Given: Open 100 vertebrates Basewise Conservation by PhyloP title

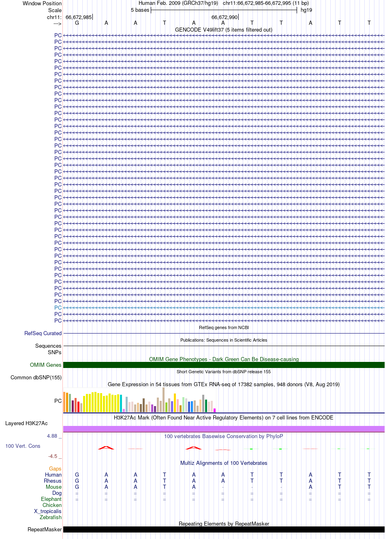Looking at the screenshot, I should 224,436.
